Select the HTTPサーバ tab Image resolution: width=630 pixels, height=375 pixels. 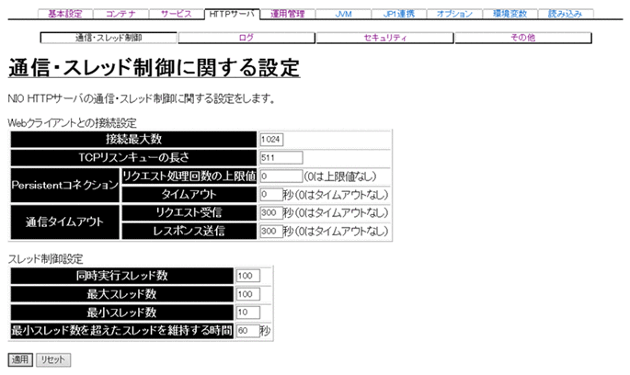pyautogui.click(x=232, y=14)
